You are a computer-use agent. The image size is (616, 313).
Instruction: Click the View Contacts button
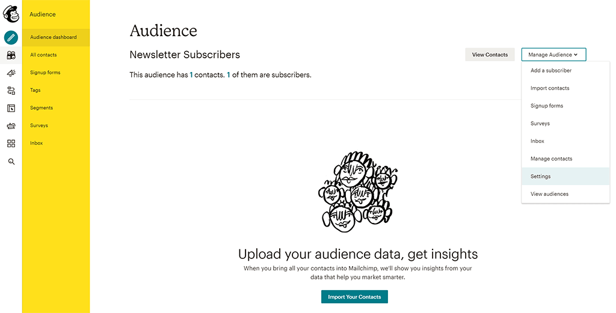tap(490, 55)
